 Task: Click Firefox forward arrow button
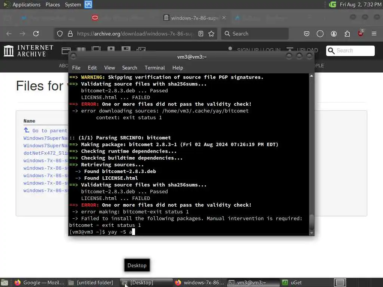[x=22, y=34]
